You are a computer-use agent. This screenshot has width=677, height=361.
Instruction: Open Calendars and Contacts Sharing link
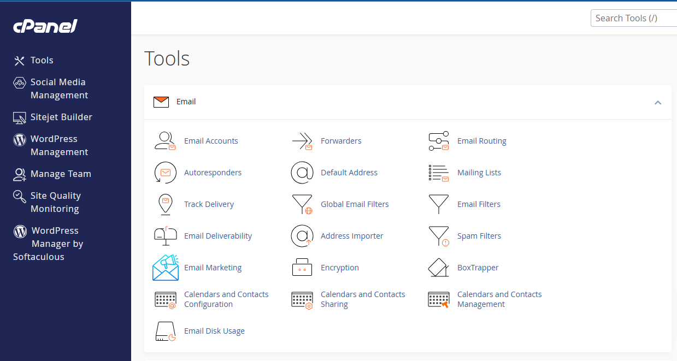click(363, 299)
